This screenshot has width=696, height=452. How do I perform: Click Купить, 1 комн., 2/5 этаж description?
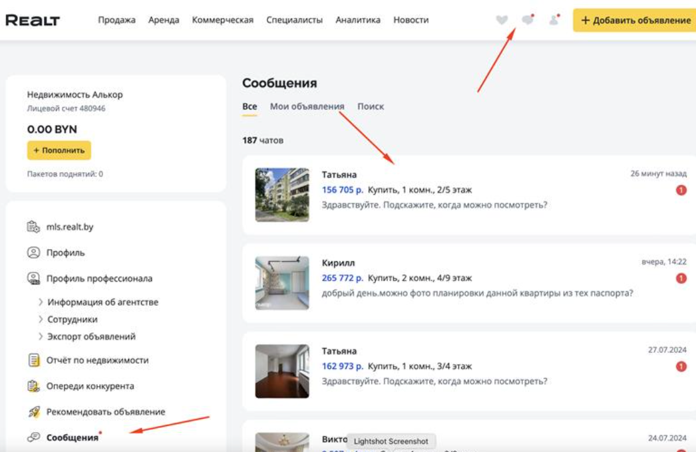pyautogui.click(x=420, y=190)
